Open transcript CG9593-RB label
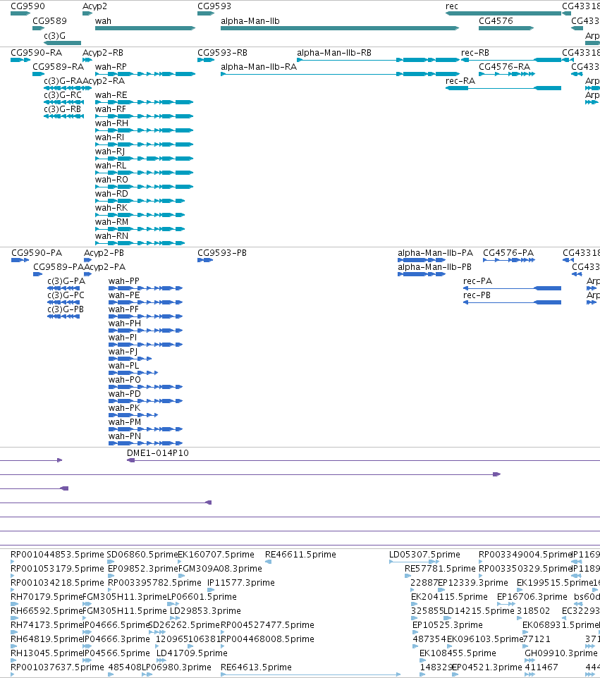The height and width of the screenshot is (678, 600). [x=222, y=53]
